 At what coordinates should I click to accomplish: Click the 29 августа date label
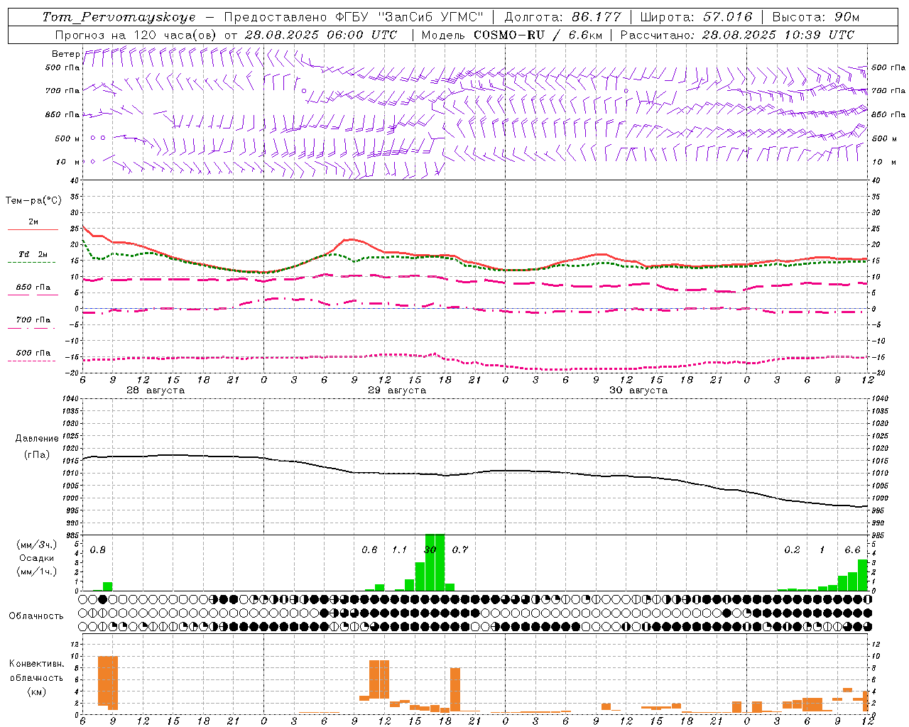coord(397,390)
